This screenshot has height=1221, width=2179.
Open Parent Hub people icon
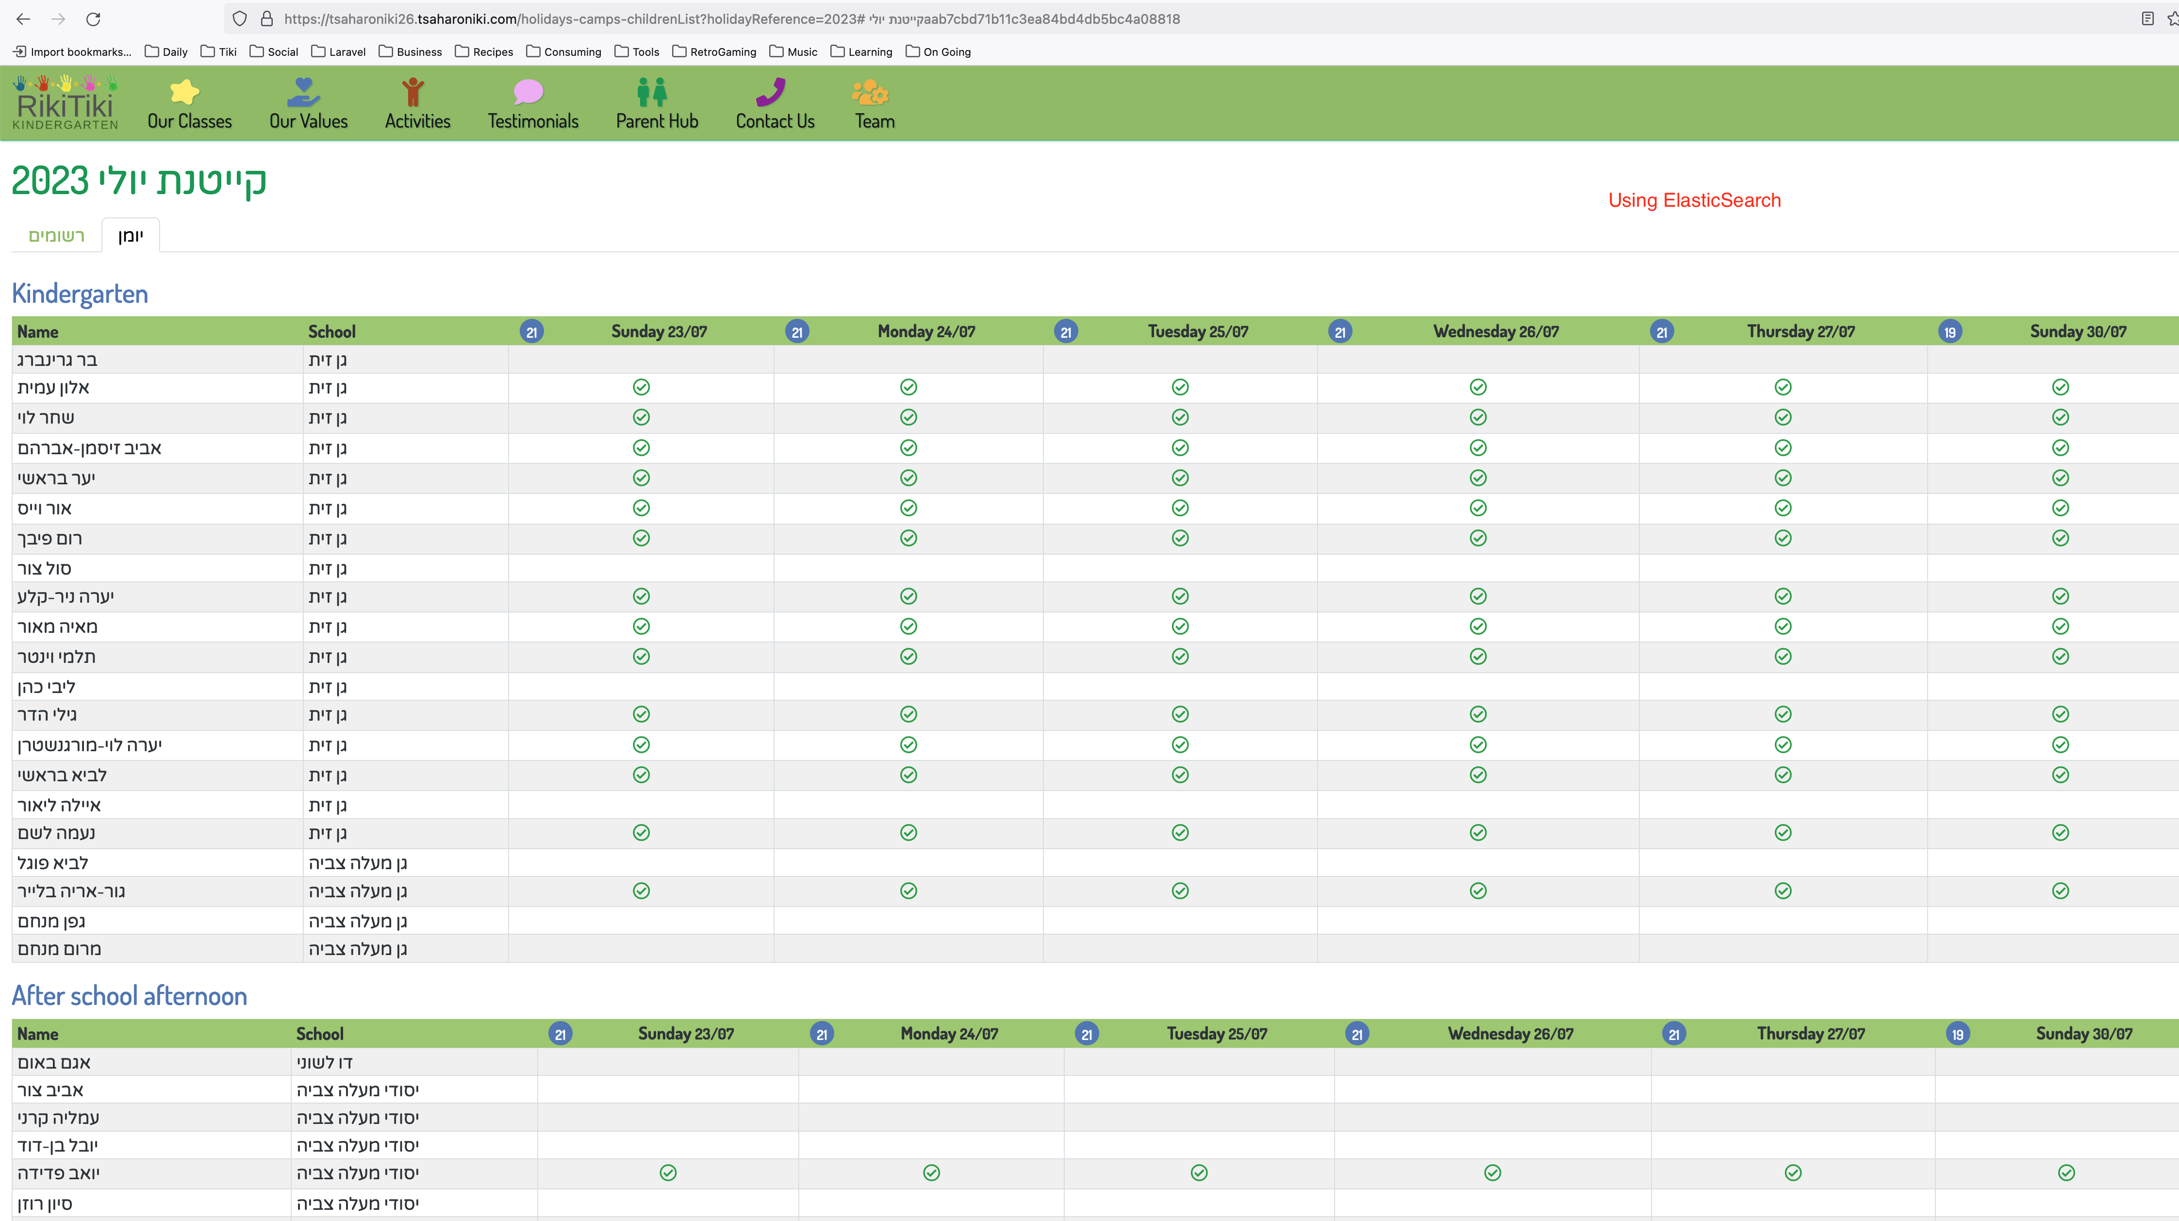tap(652, 91)
